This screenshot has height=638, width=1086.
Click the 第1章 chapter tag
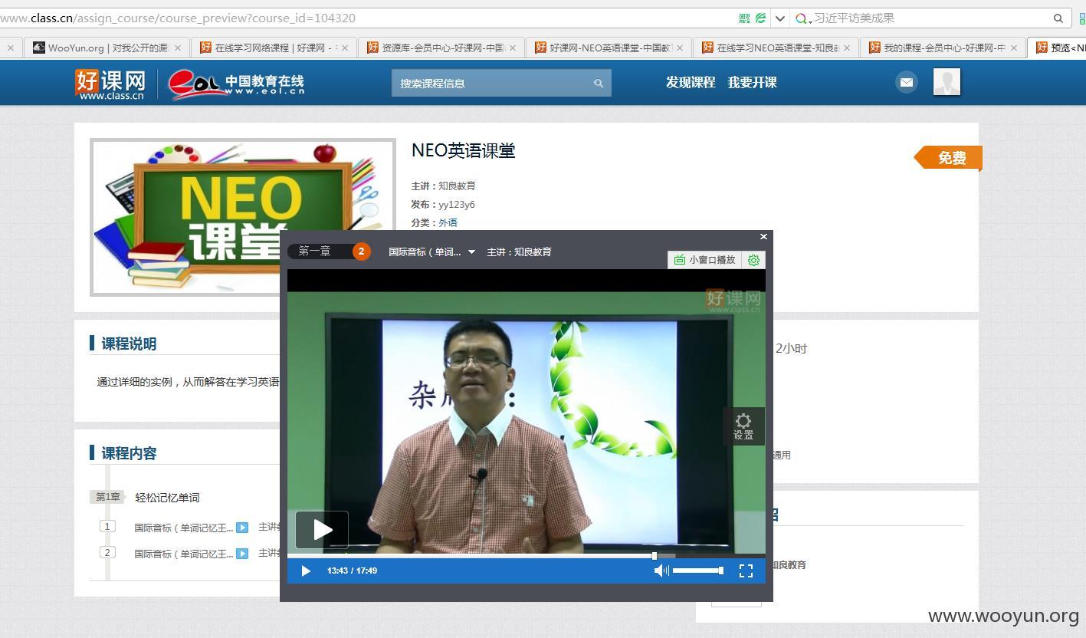coord(107,497)
